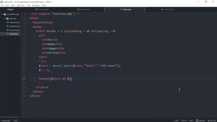Viewport: 217px width, 122px height.
Task: Click line number 21 in the gutter
Action: click(24, 100)
